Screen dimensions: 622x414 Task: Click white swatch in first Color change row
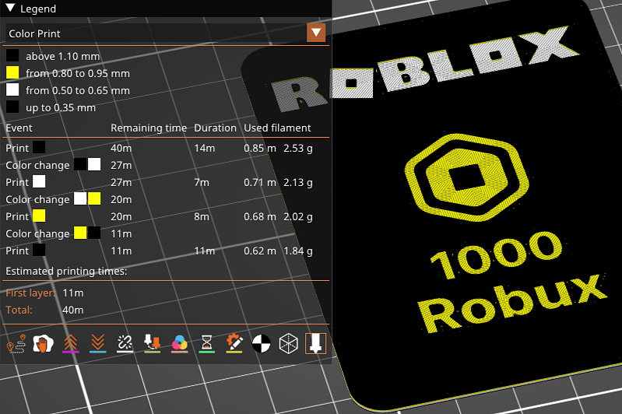[x=94, y=164]
